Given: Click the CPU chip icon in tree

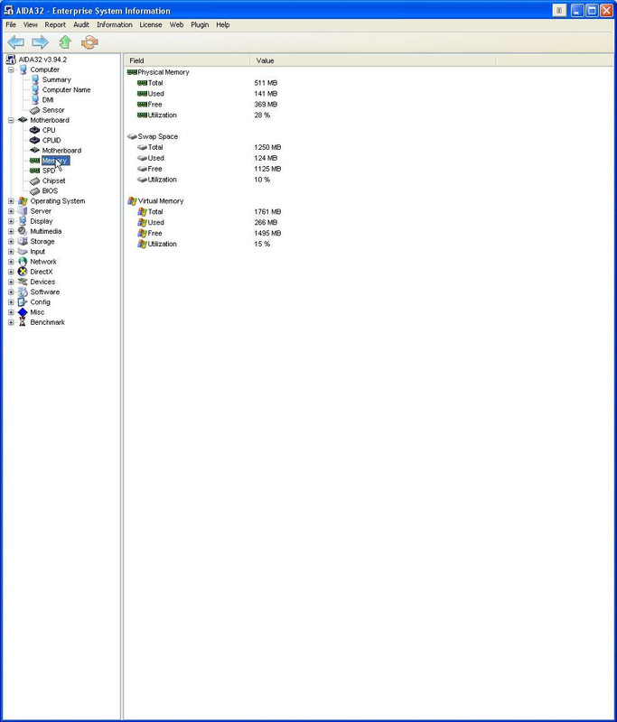Looking at the screenshot, I should click(x=34, y=130).
